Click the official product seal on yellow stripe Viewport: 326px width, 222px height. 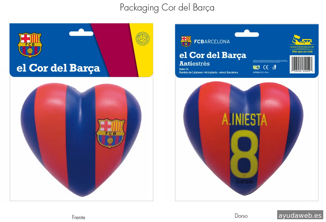[142, 39]
